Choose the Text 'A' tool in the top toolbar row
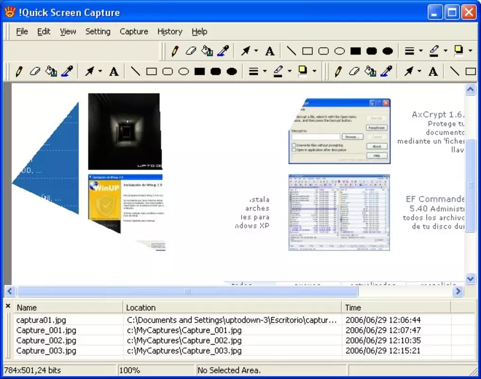This screenshot has height=379, width=481. (270, 51)
